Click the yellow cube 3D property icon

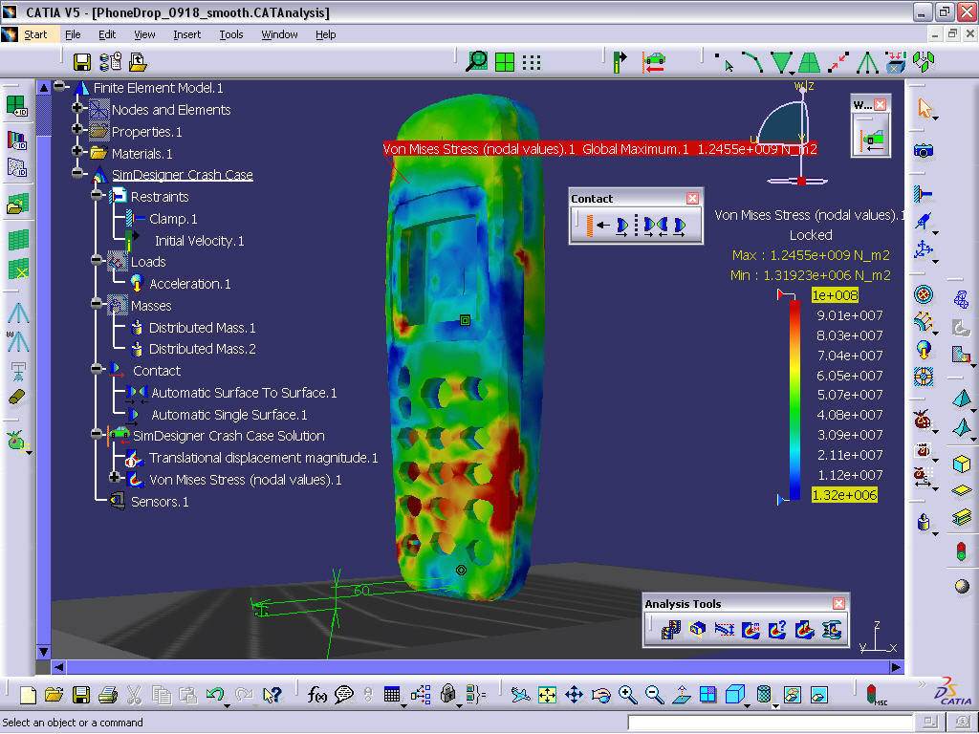point(962,464)
